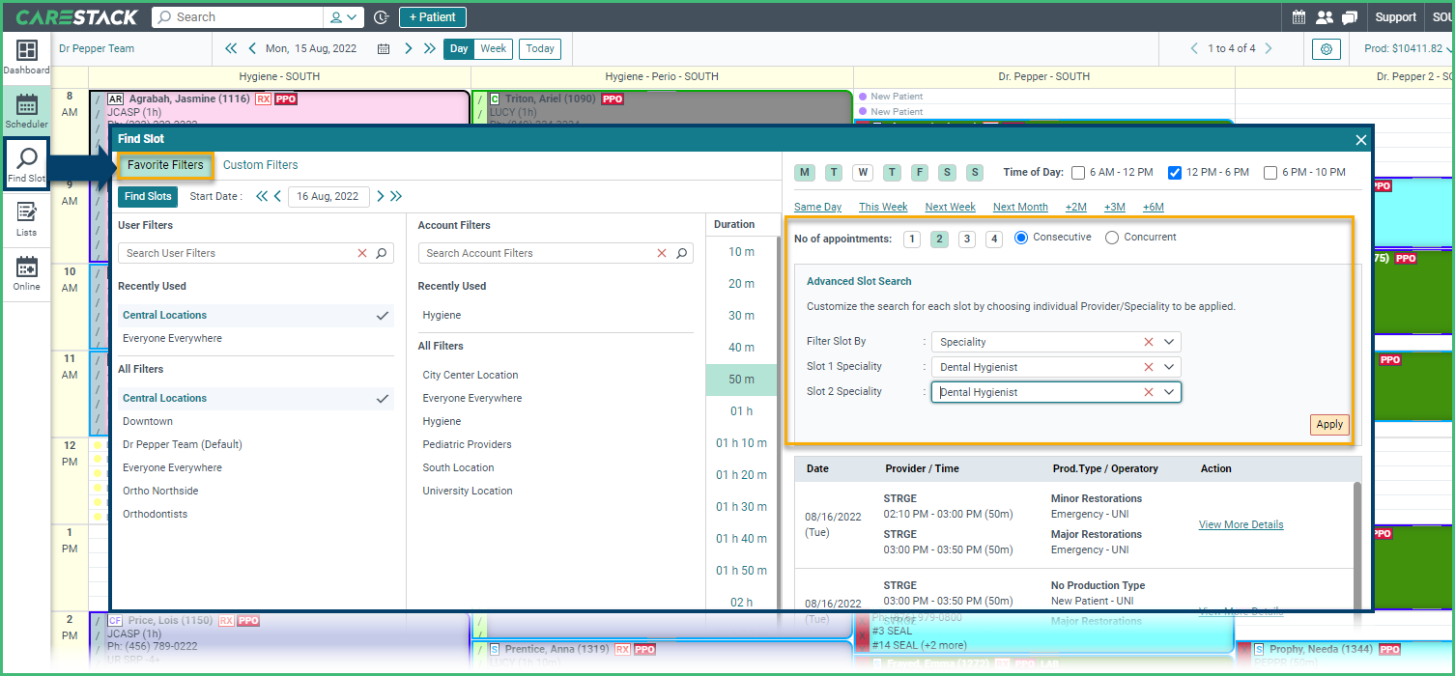
Task: Enable the 6 AM - 12 PM time checkbox
Action: point(1078,172)
